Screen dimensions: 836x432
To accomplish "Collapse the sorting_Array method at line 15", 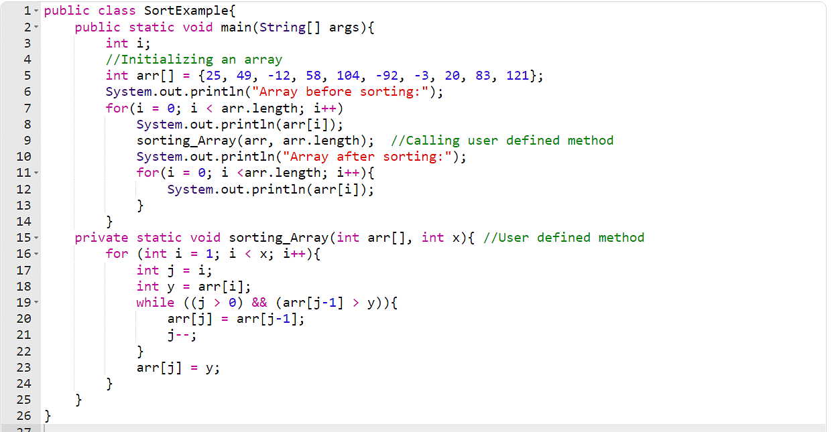I will click(36, 238).
